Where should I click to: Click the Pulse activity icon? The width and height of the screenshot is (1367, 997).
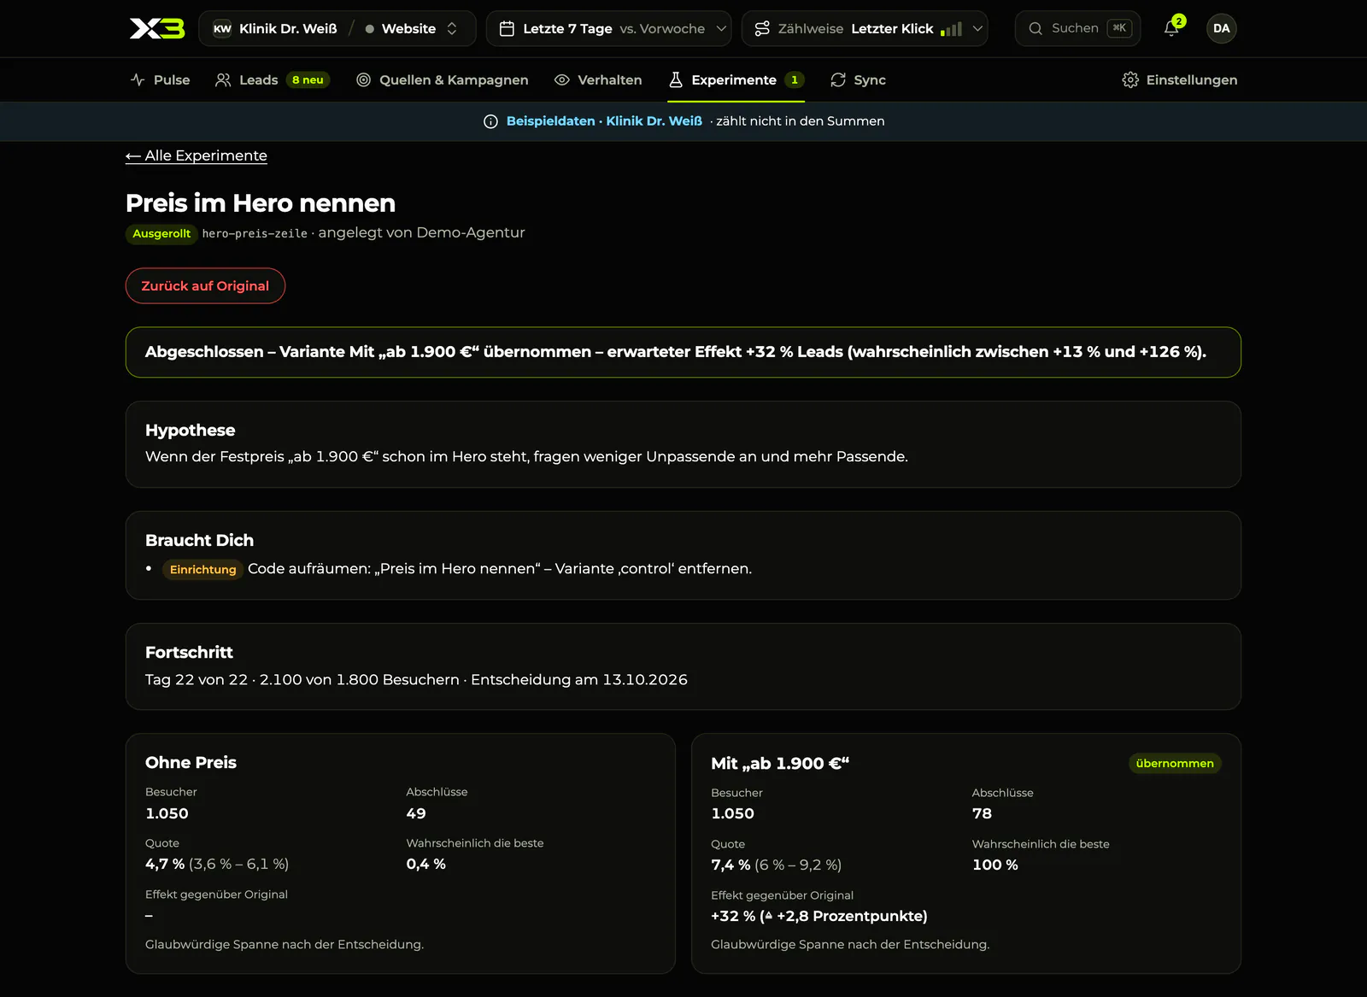tap(138, 79)
